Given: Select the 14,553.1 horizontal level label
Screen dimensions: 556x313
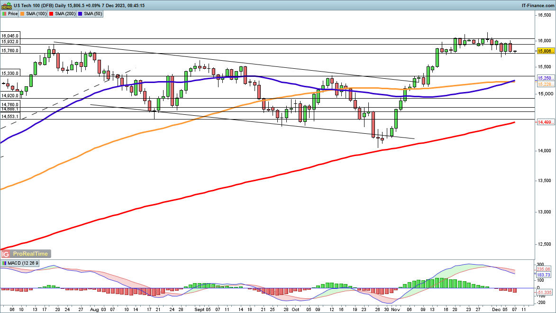Looking at the screenshot, I should click(10, 116).
